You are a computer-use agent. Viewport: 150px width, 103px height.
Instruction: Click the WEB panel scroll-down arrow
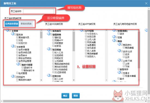(x=74, y=80)
